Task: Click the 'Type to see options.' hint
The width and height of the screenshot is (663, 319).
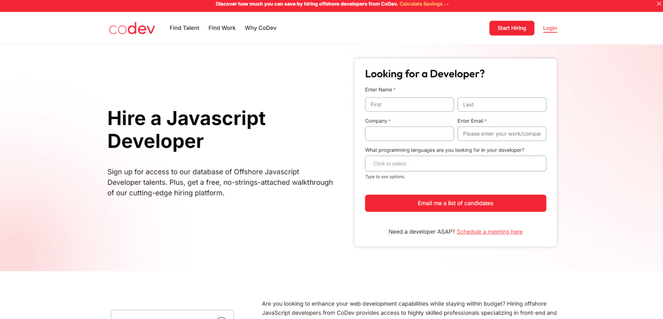Action: (x=385, y=177)
